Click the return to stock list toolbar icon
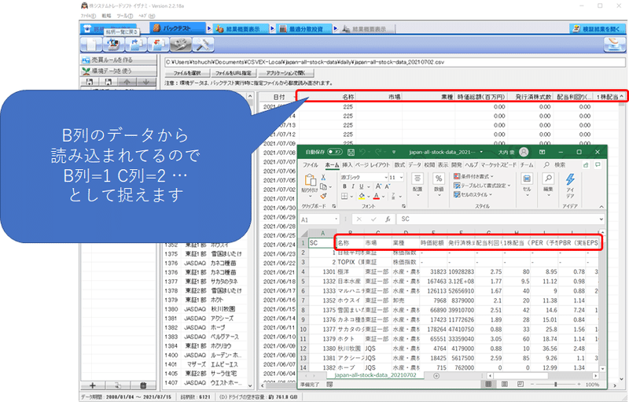629x402 pixels. (113, 44)
